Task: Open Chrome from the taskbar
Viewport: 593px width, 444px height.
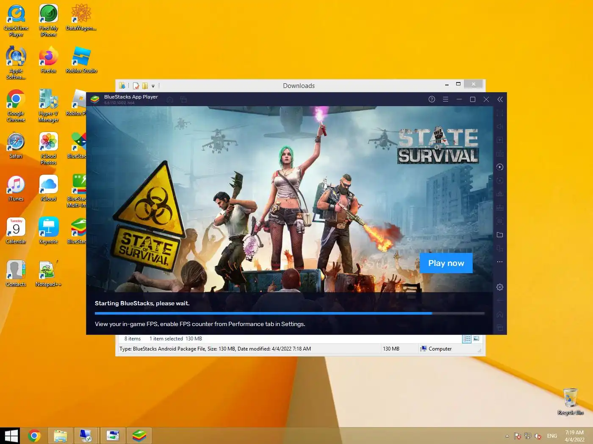Action: coord(34,436)
